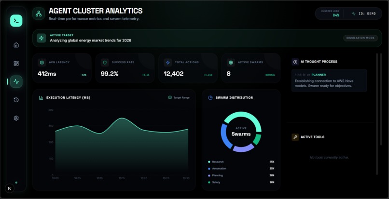Click the 99.2% success rate value
The height and width of the screenshot is (199, 389).
pos(110,74)
